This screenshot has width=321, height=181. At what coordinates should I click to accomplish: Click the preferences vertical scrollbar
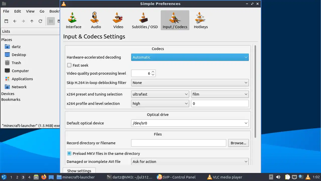(255, 92)
